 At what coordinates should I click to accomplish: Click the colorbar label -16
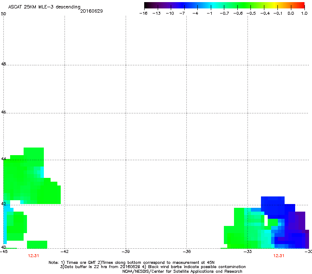(143, 13)
